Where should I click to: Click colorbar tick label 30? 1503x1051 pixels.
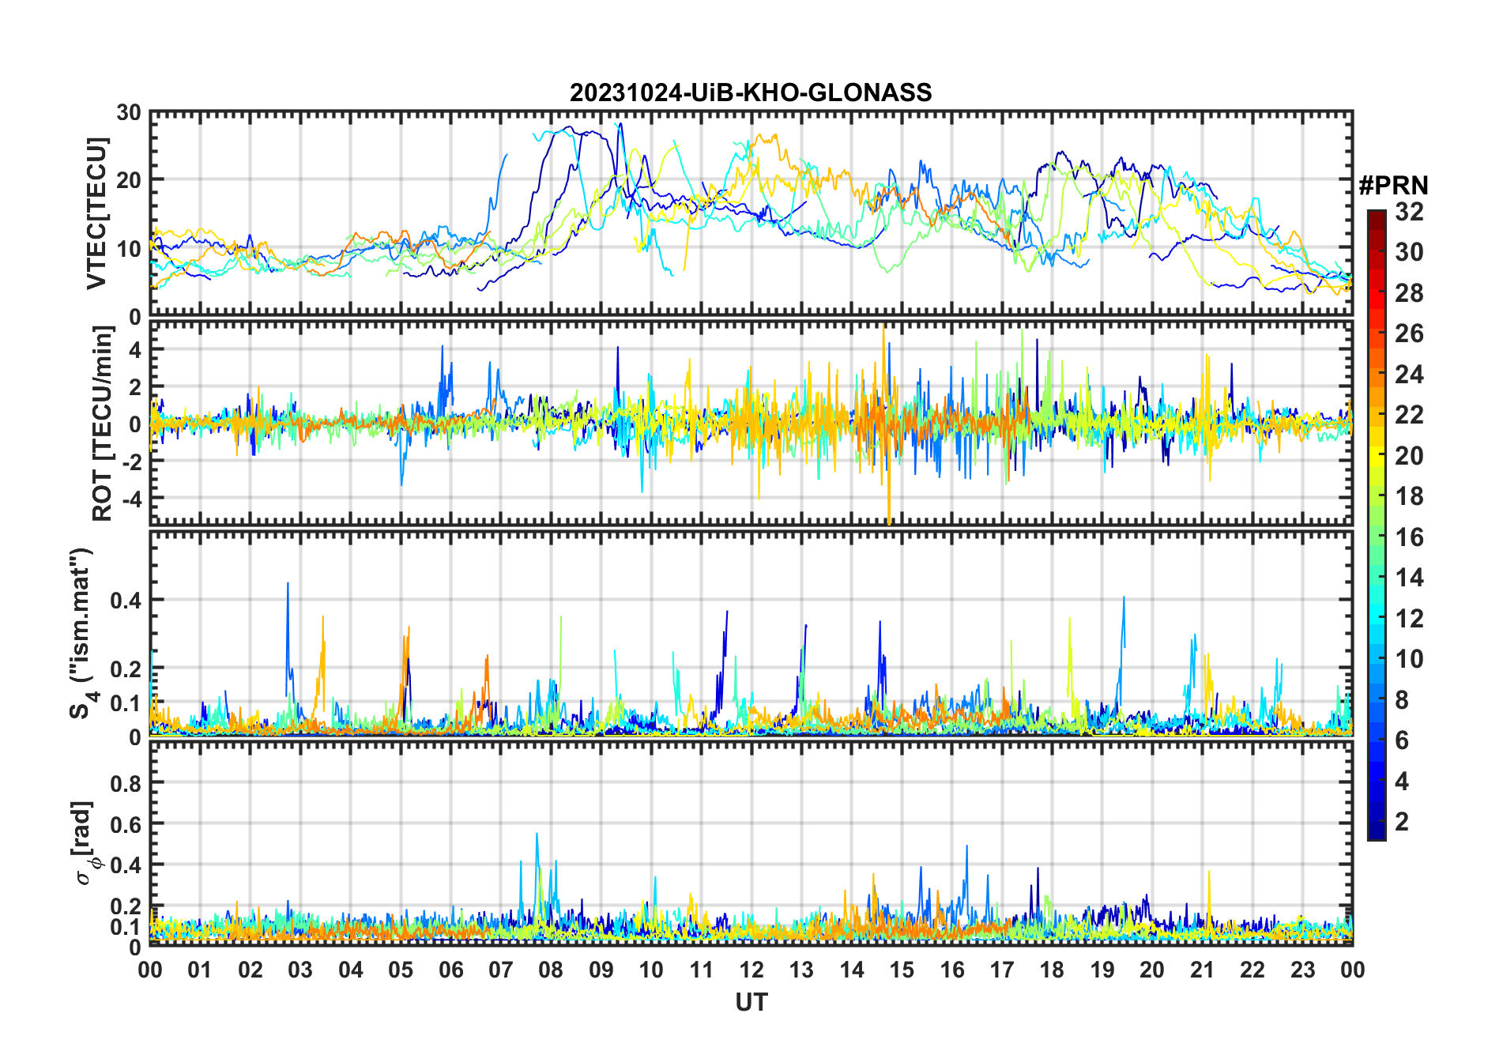tap(1409, 252)
